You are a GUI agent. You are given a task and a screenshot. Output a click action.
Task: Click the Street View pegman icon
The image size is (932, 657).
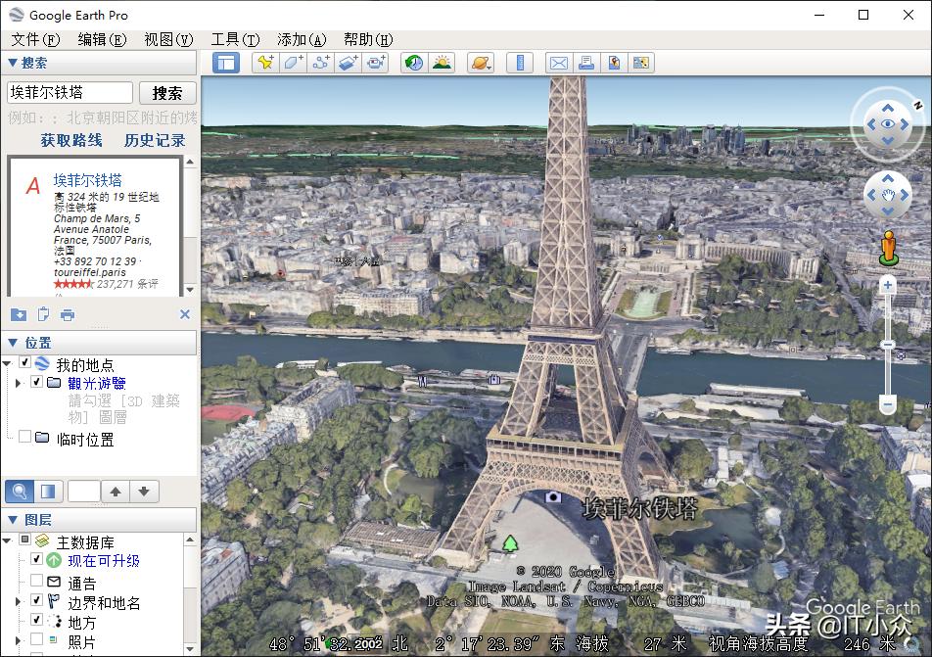tap(888, 248)
